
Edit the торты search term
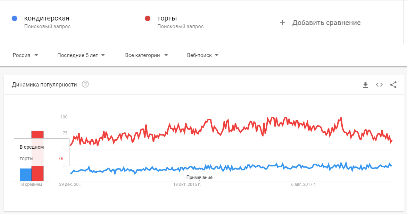click(x=167, y=18)
